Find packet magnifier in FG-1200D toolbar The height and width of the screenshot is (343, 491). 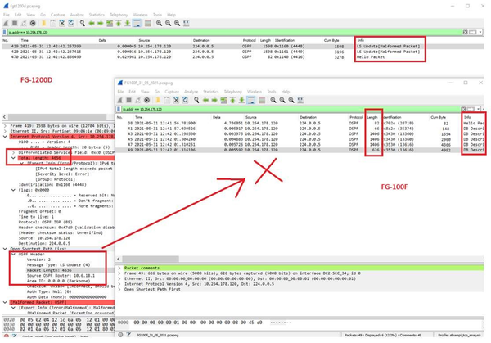83,23
